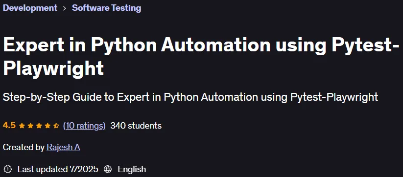
Task: Click the English language label
Action: coord(132,169)
